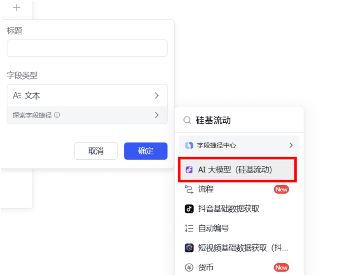Click the search box containing 硅基流动
The image size is (358, 276).
(x=239, y=120)
